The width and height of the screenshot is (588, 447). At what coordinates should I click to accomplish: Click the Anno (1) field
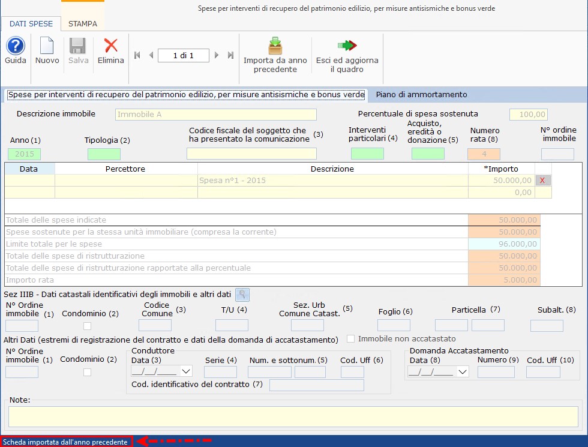coord(25,154)
